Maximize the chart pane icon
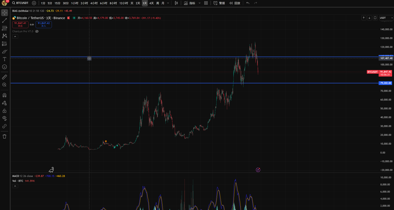This screenshot has width=394, height=210. click(x=375, y=18)
